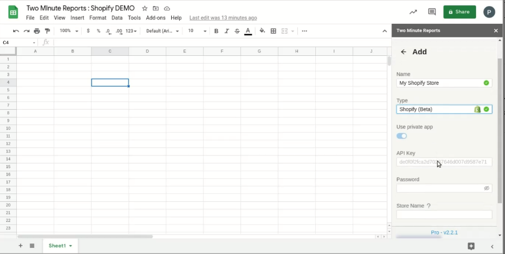Click the redo arrow
The width and height of the screenshot is (505, 254).
(26, 31)
